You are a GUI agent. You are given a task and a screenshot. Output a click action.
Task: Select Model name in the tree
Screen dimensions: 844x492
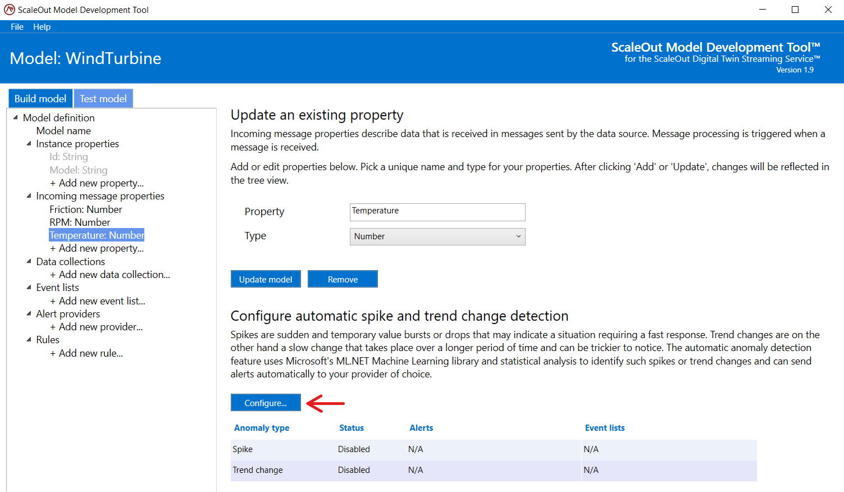tap(63, 130)
